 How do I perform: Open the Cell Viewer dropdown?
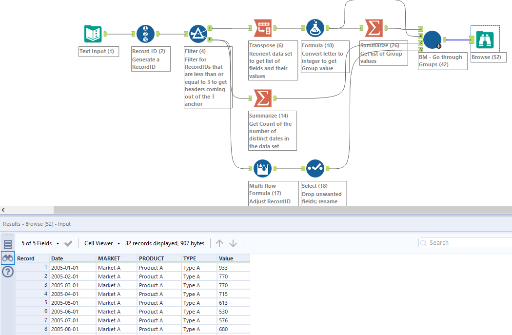[x=102, y=243]
